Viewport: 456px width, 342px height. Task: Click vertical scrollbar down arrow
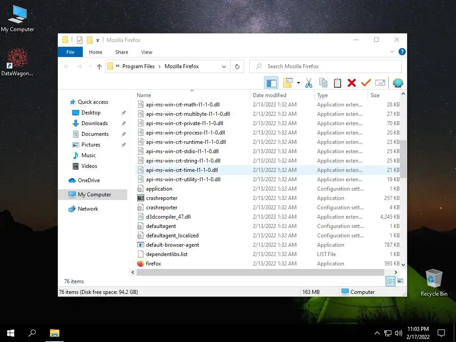tap(403, 265)
